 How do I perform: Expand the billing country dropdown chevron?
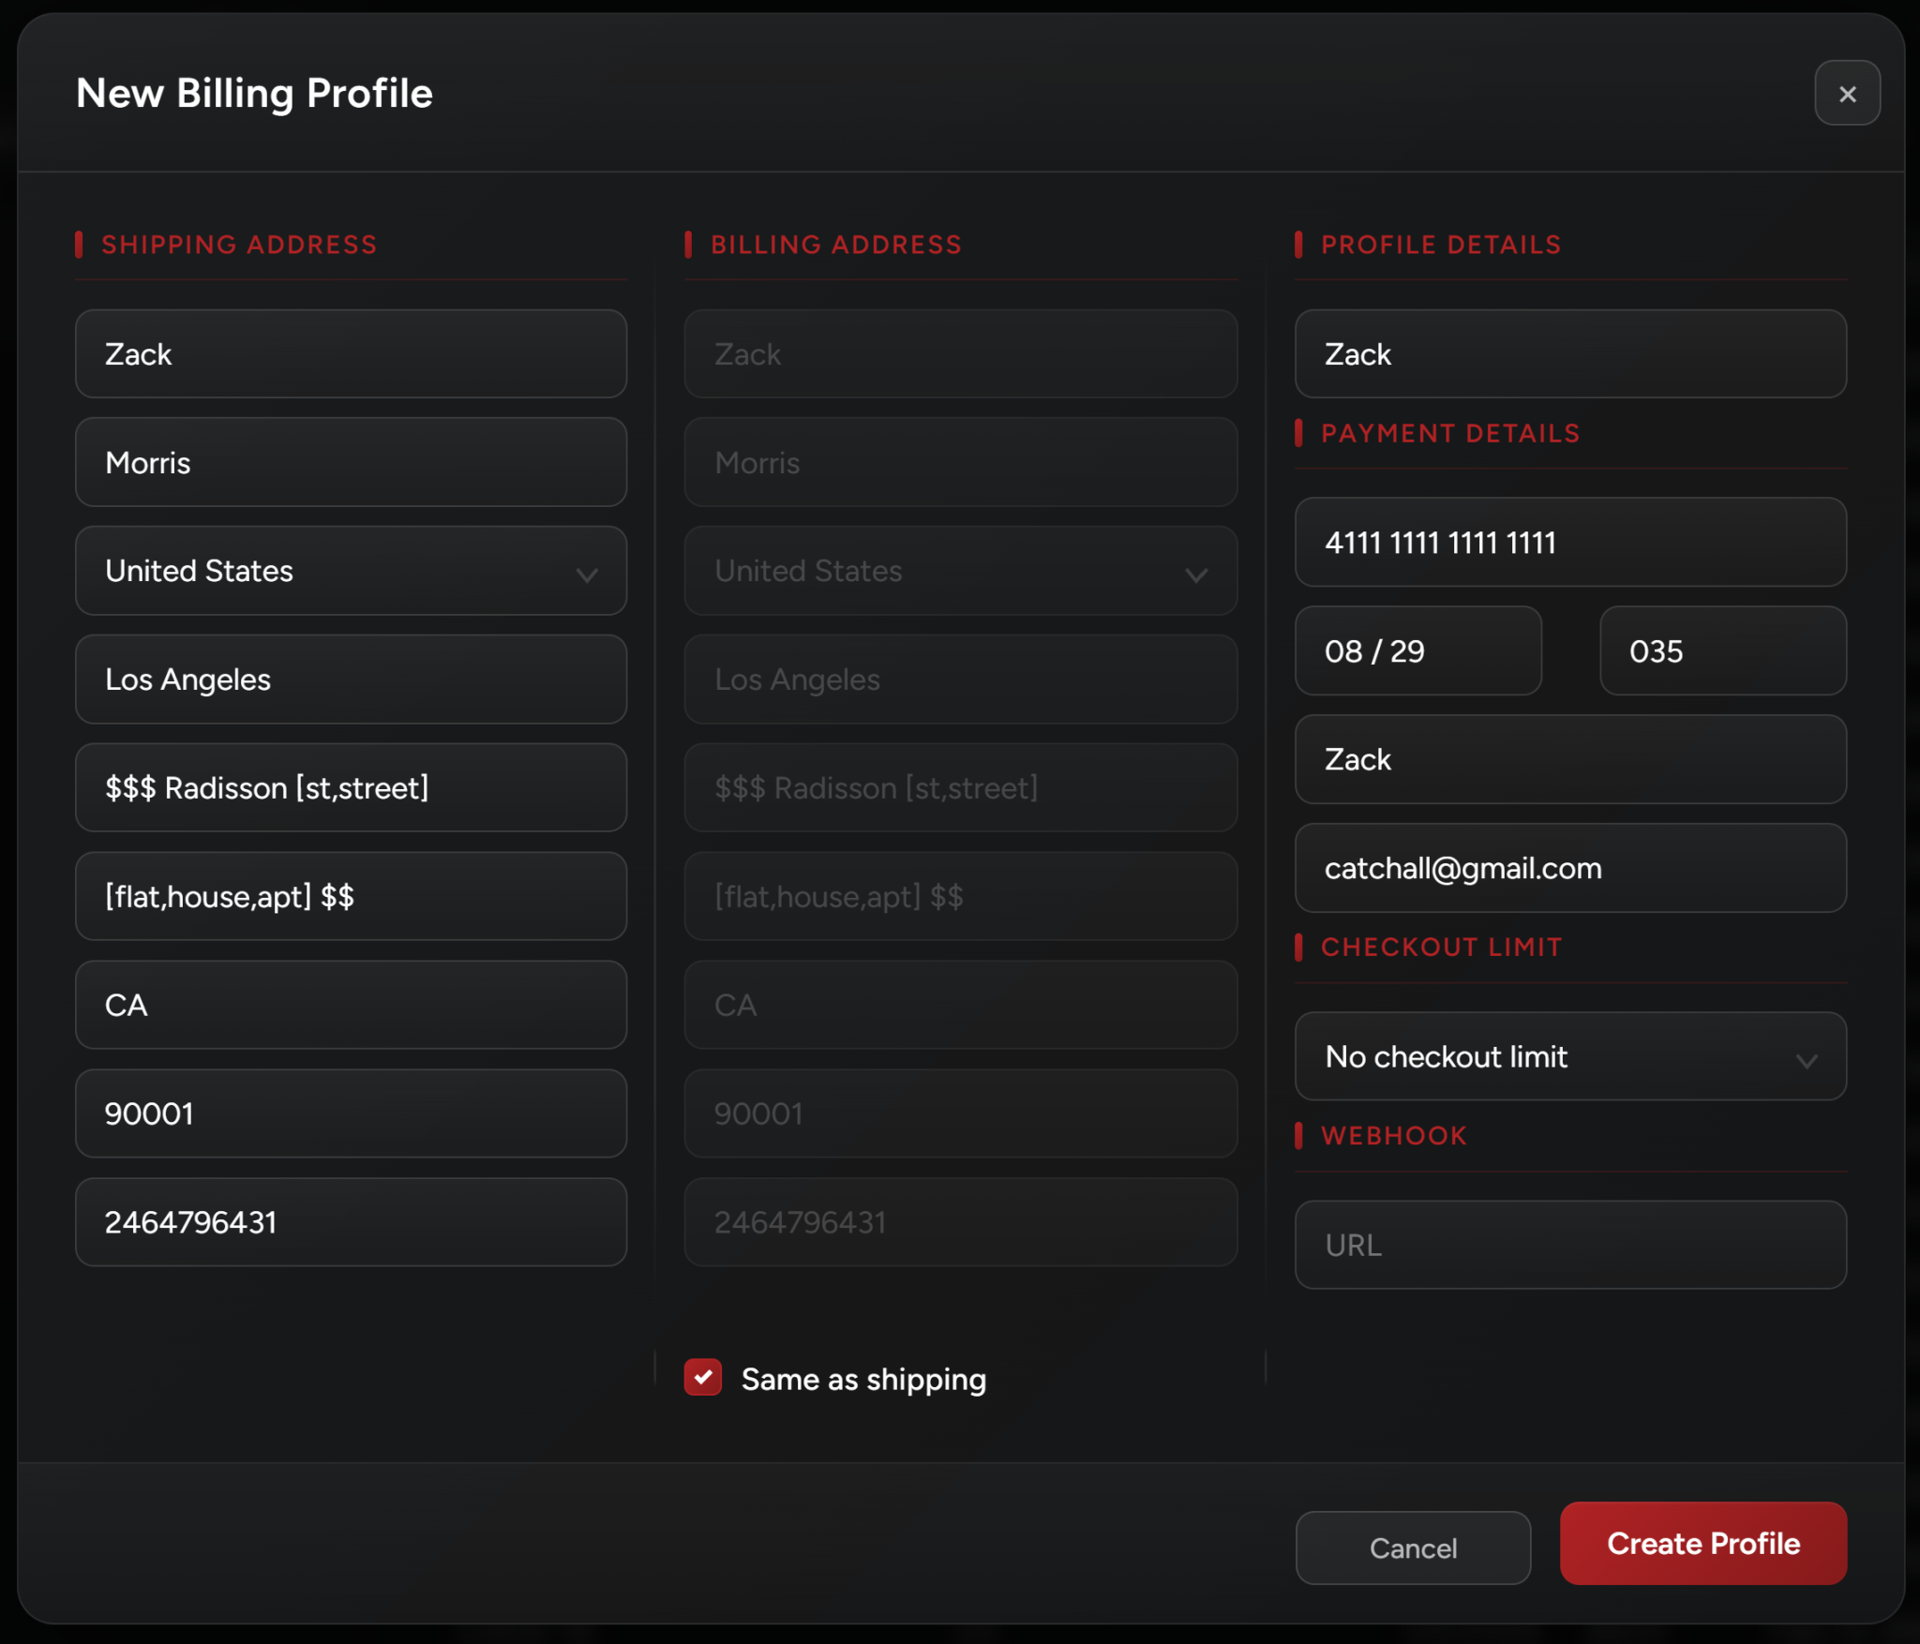click(x=1195, y=575)
